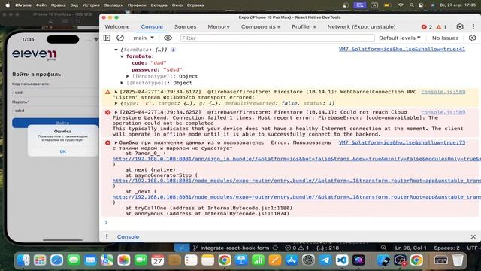Click the yellow warning count badge showing 1
The width and height of the screenshot is (481, 271).
pyautogui.click(x=441, y=27)
